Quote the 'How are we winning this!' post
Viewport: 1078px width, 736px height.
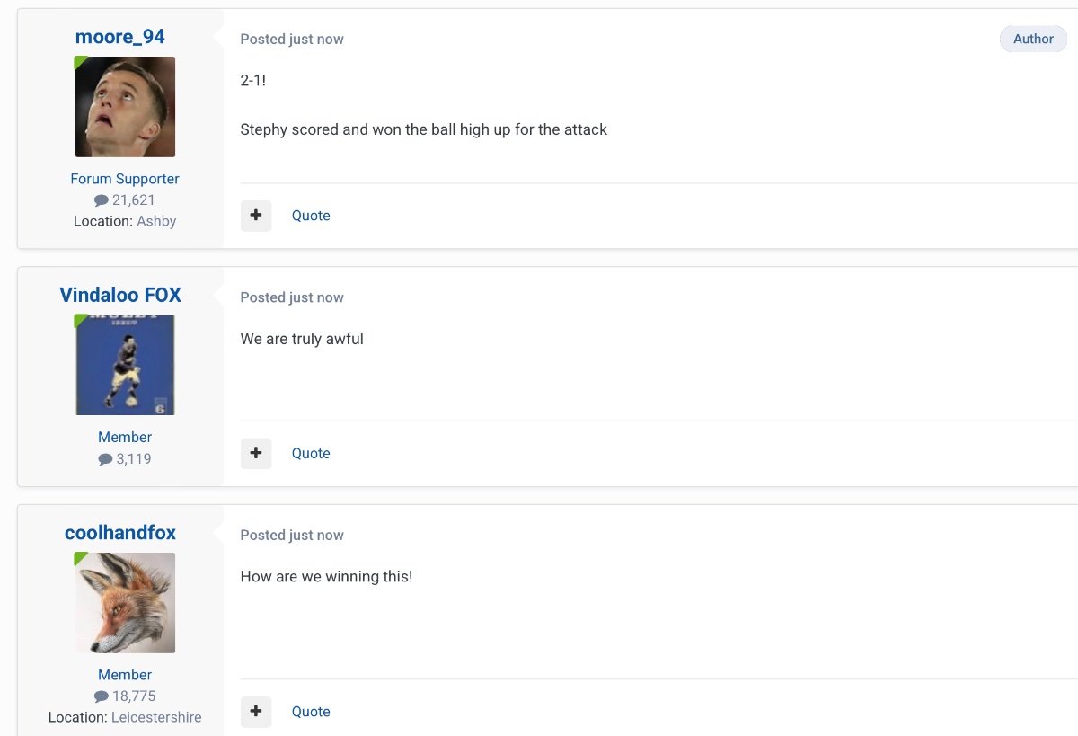[311, 712]
